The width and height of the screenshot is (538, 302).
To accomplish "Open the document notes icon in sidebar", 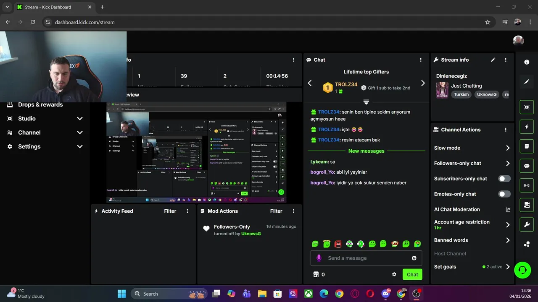I will [x=527, y=146].
